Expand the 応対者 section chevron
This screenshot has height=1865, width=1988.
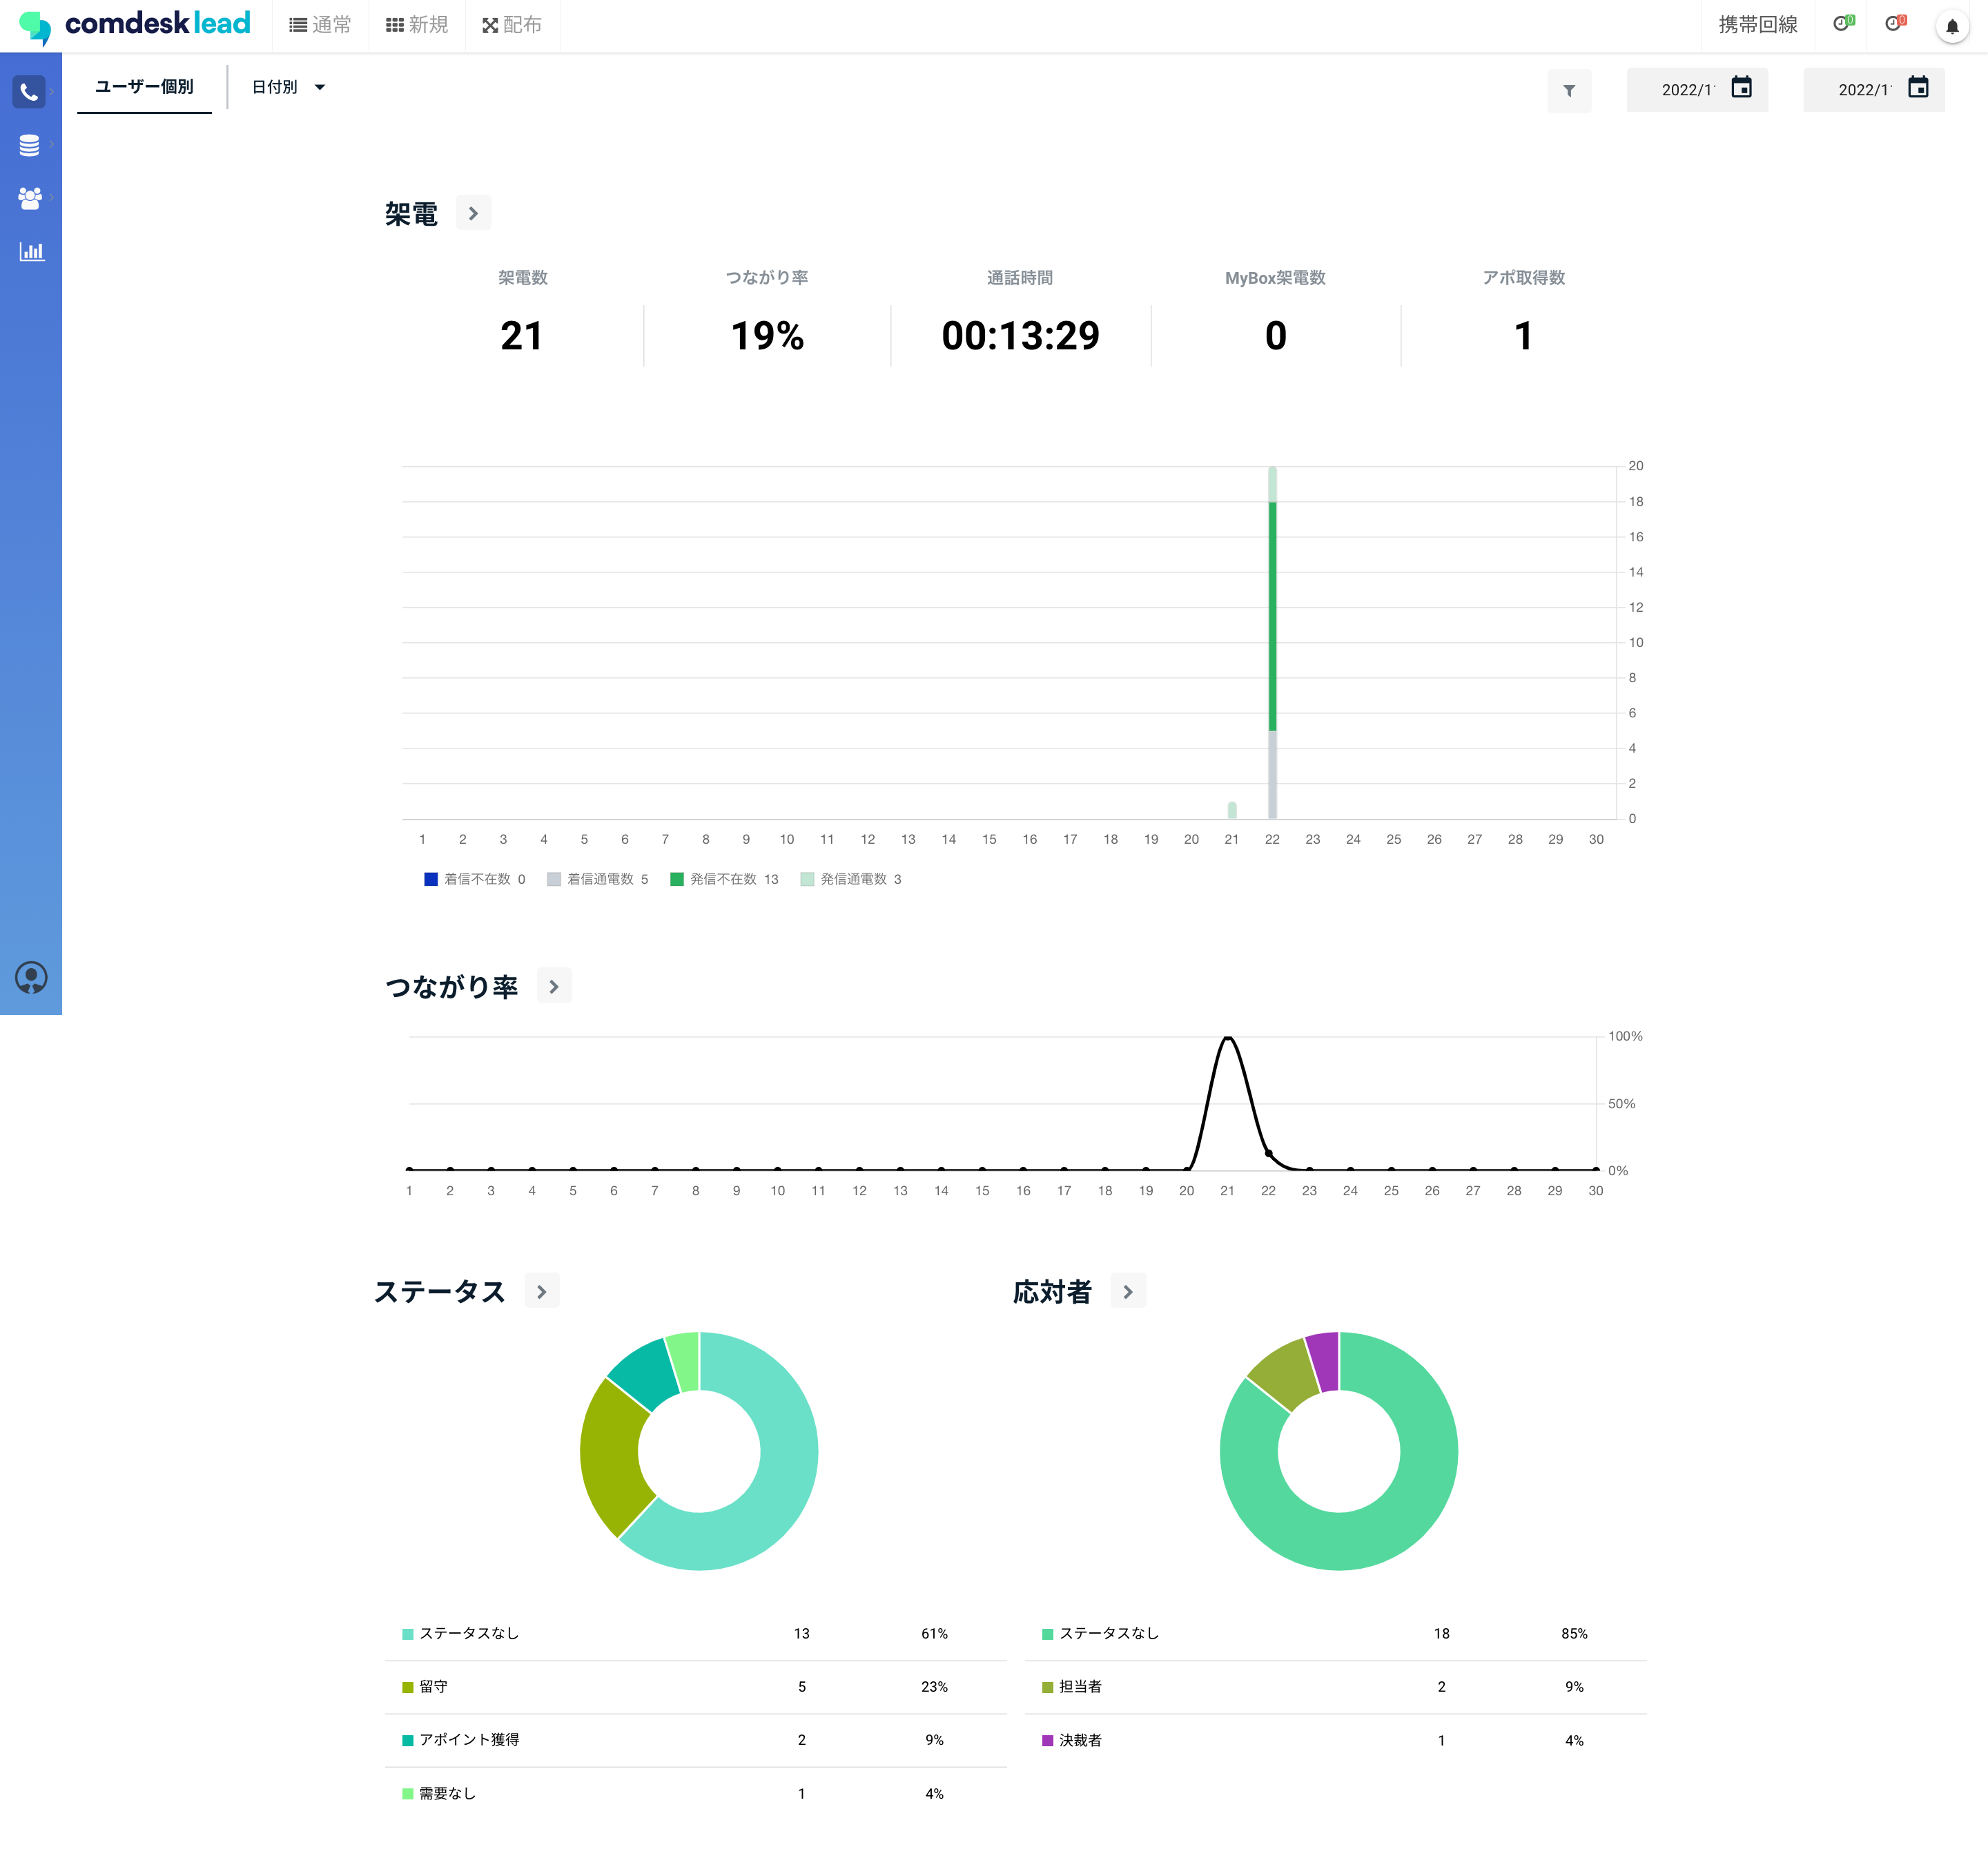click(1127, 1291)
